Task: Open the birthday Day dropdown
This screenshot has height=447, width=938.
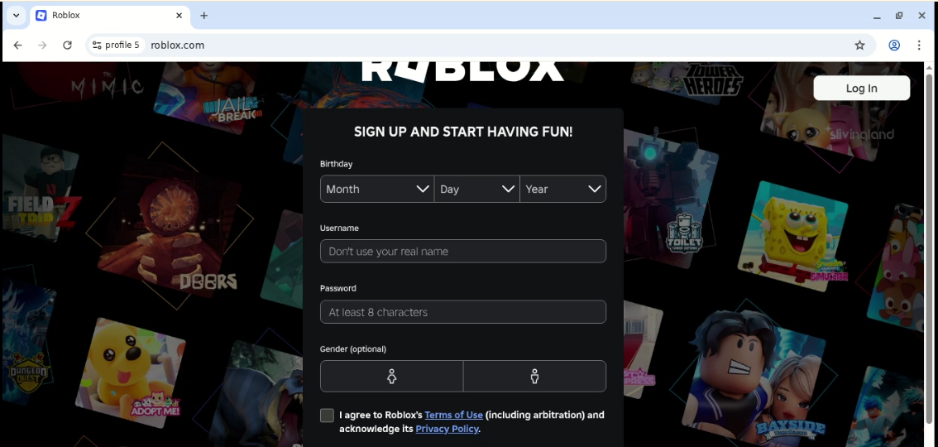Action: tap(476, 189)
